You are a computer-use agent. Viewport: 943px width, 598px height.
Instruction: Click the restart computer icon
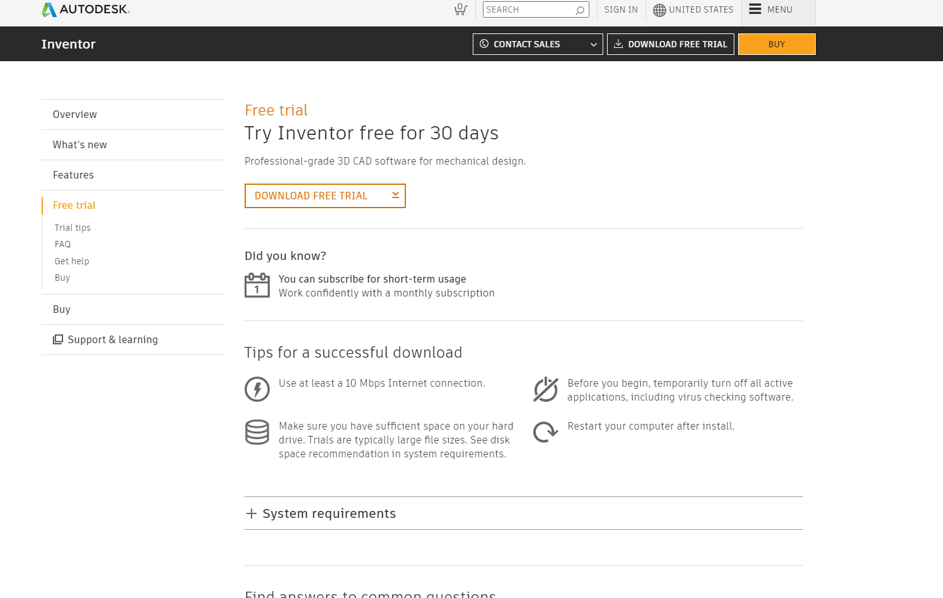[546, 432]
